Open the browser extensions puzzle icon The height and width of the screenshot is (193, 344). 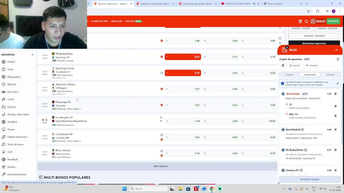[318, 11]
